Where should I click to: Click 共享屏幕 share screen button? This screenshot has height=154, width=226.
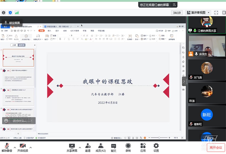[x=72, y=148]
